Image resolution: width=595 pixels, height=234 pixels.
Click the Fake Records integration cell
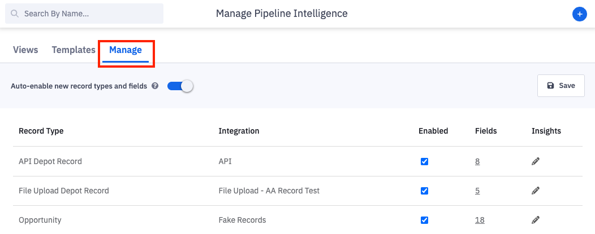tap(242, 220)
